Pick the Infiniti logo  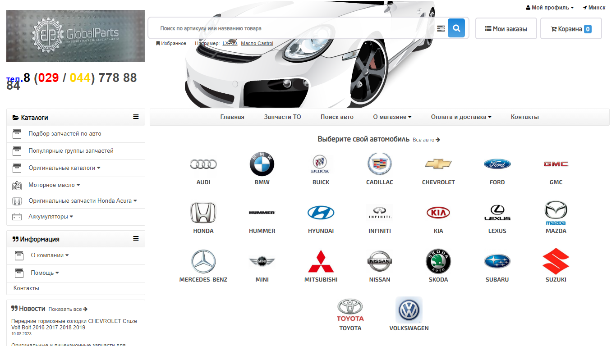pyautogui.click(x=380, y=212)
